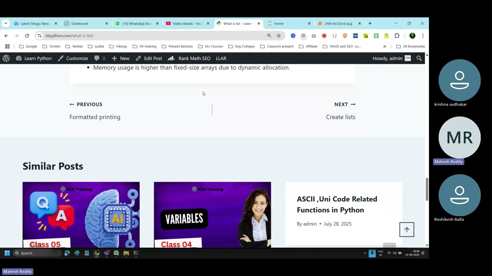Click the Windows taskbar Search box
This screenshot has height=276, width=492.
[37, 253]
